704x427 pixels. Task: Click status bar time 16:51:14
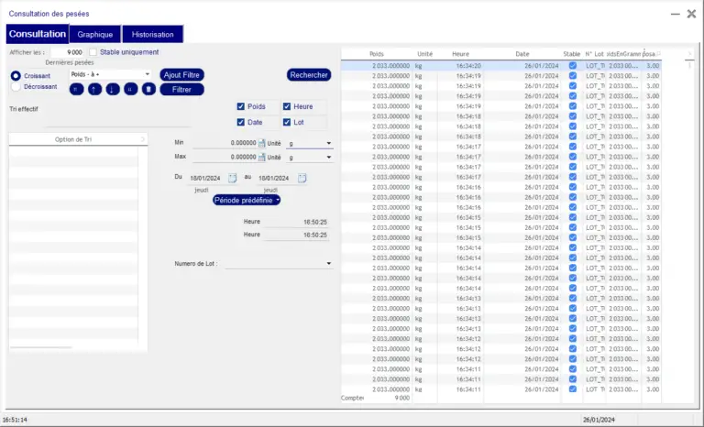[x=15, y=420]
